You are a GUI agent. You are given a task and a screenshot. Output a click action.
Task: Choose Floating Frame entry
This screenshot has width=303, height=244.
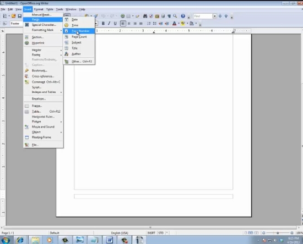point(43,137)
